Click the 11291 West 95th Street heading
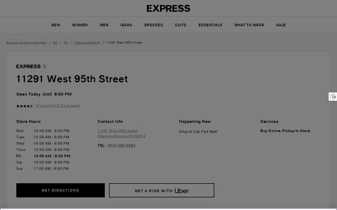Screen dimensions: 337x210 (x=72, y=79)
